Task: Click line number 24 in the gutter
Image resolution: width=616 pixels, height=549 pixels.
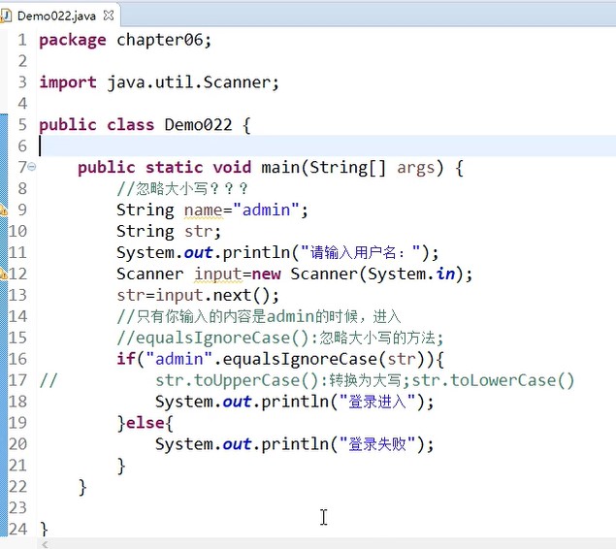Action: [18, 529]
